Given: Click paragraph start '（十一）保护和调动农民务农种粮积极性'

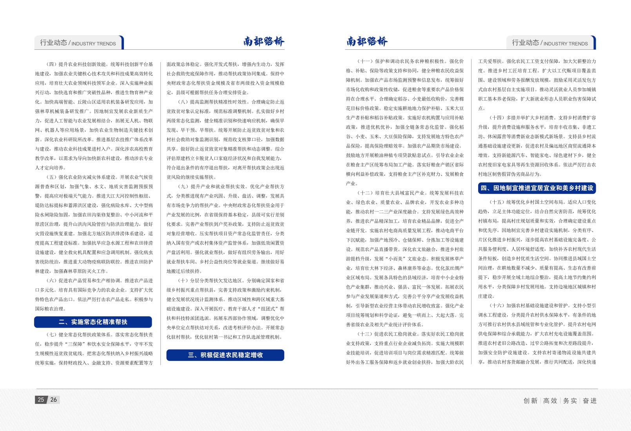Looking at the screenshot, I should point(401,61).
